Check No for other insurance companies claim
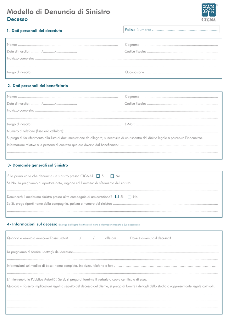Screen dimensions: 228x322 [129, 197]
